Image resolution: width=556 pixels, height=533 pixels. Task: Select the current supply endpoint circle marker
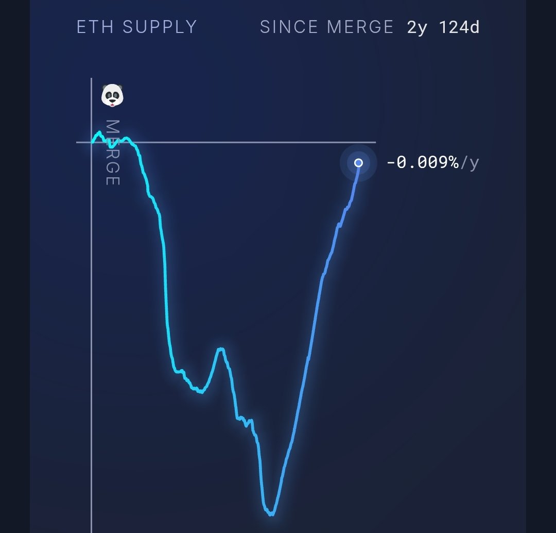pyautogui.click(x=358, y=163)
